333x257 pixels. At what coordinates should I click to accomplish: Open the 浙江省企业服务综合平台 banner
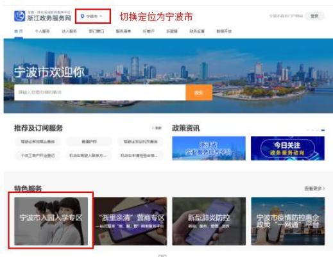(x=209, y=148)
